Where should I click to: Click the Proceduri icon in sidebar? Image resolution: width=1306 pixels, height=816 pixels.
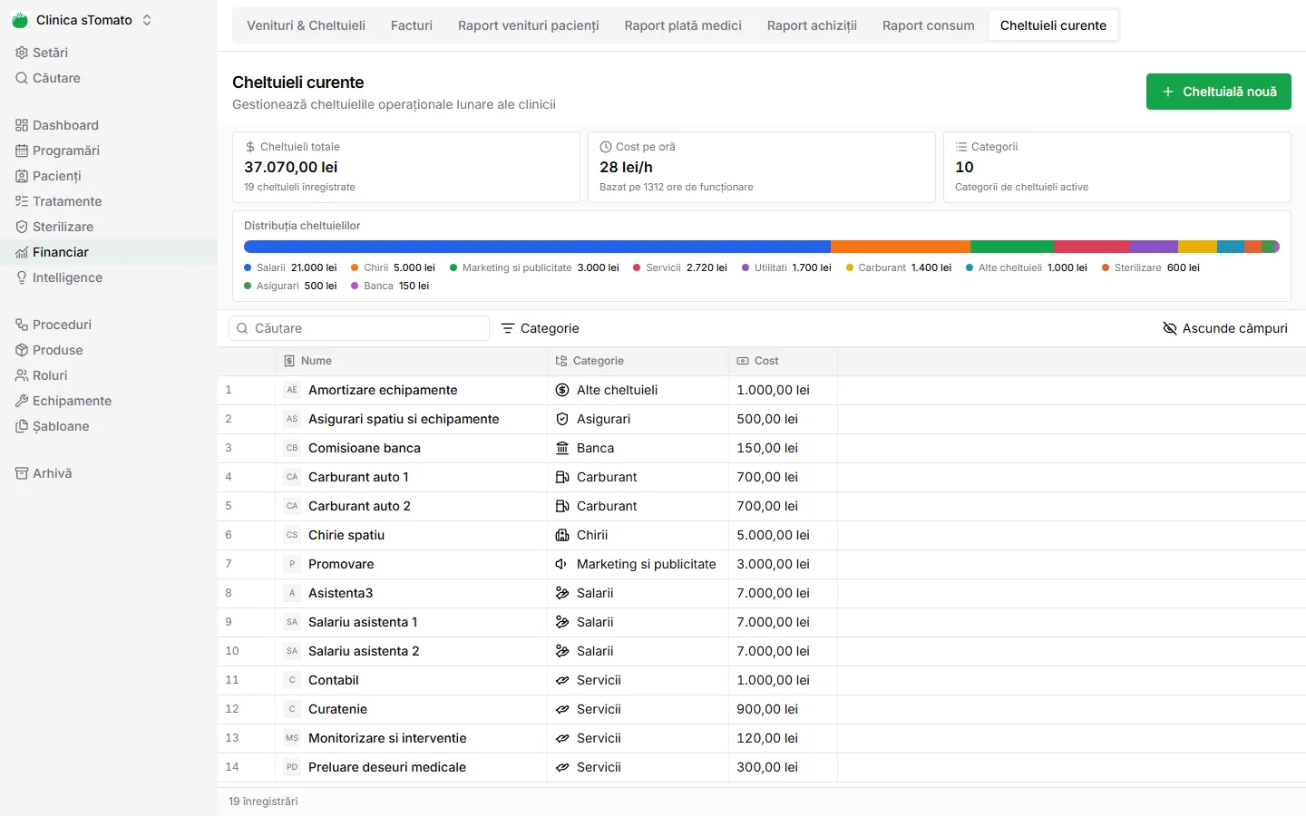click(22, 325)
